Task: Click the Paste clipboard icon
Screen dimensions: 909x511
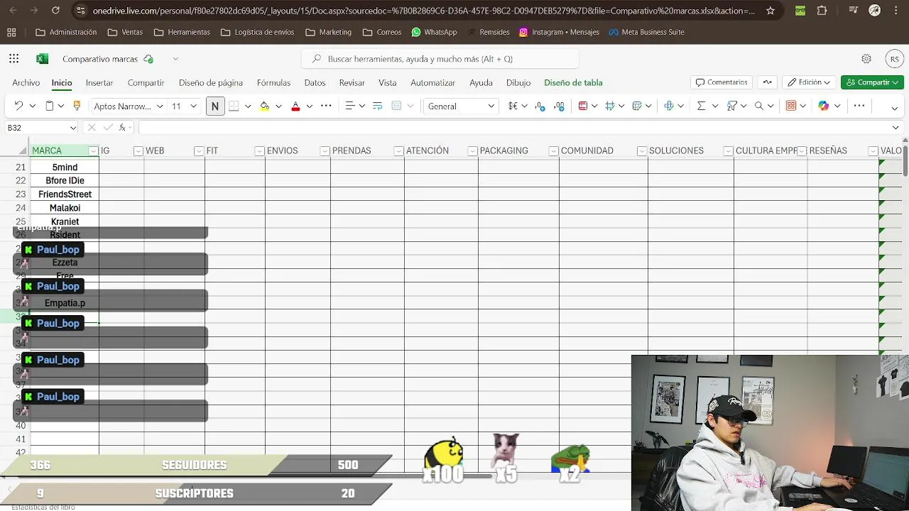Action: pos(49,106)
